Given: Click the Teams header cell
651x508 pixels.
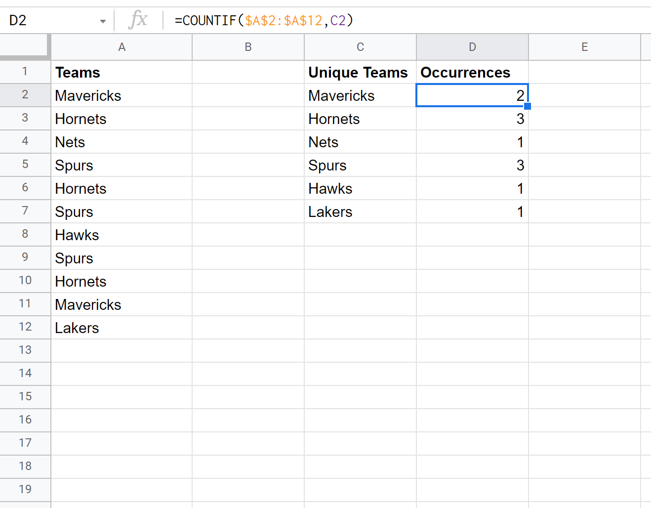Looking at the screenshot, I should (122, 72).
